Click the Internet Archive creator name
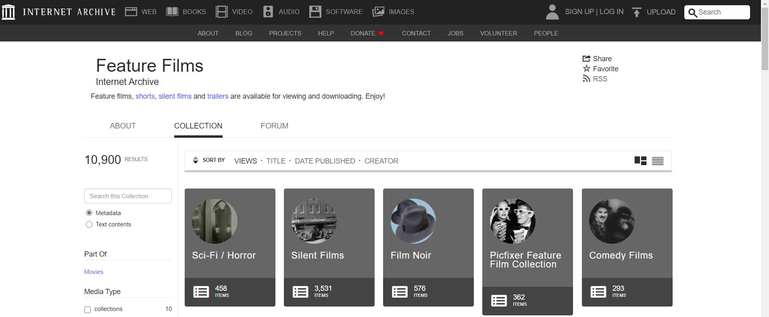 127,82
